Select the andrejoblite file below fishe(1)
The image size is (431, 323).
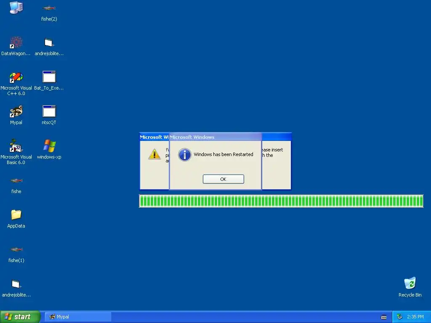16,288
